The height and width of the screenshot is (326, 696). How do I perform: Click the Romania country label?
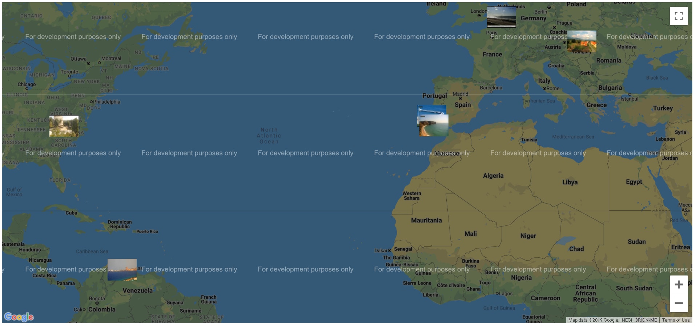coord(608,61)
